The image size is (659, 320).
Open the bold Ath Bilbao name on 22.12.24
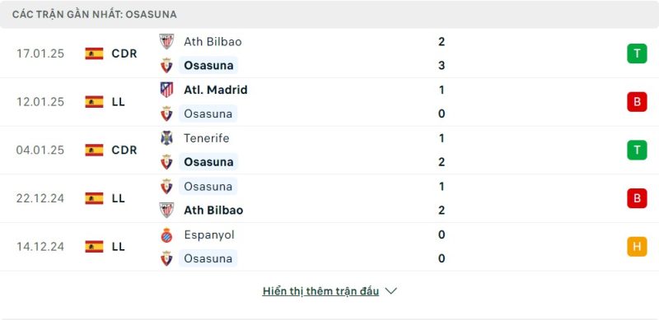click(213, 210)
